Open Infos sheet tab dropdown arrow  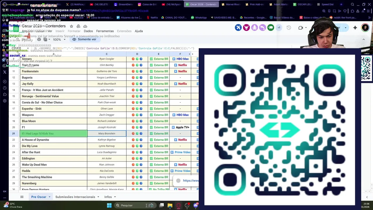[115, 197]
